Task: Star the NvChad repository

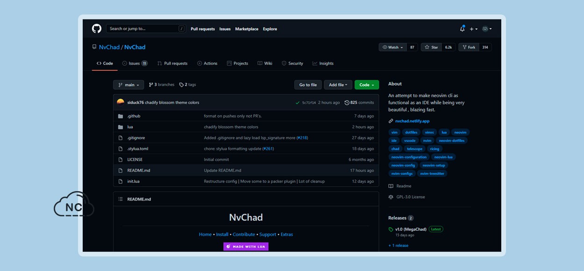Action: [431, 47]
